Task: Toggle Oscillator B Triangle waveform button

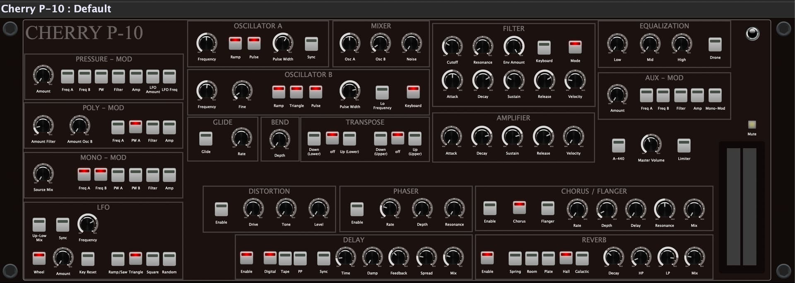Action: tap(296, 92)
